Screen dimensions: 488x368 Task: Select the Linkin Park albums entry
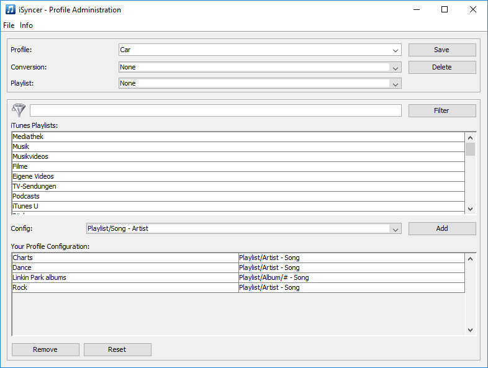(125, 278)
